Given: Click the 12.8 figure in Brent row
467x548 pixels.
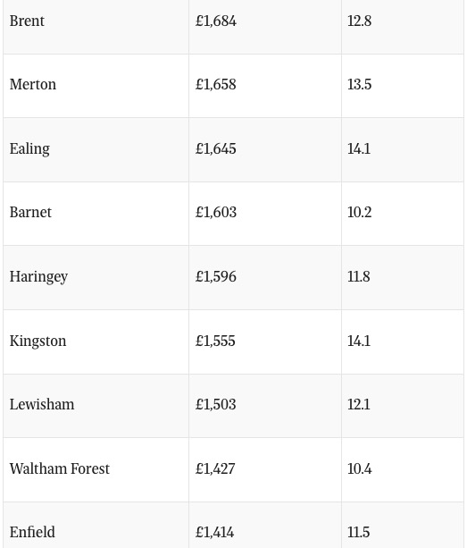Looking at the screenshot, I should (x=359, y=21).
